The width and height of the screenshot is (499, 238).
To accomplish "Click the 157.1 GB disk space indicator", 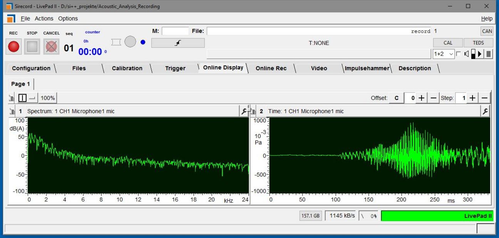I will coord(310,216).
